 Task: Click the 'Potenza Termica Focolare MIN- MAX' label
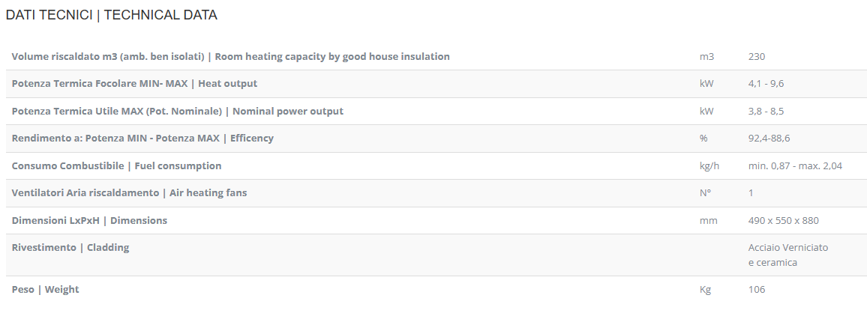tap(134, 84)
